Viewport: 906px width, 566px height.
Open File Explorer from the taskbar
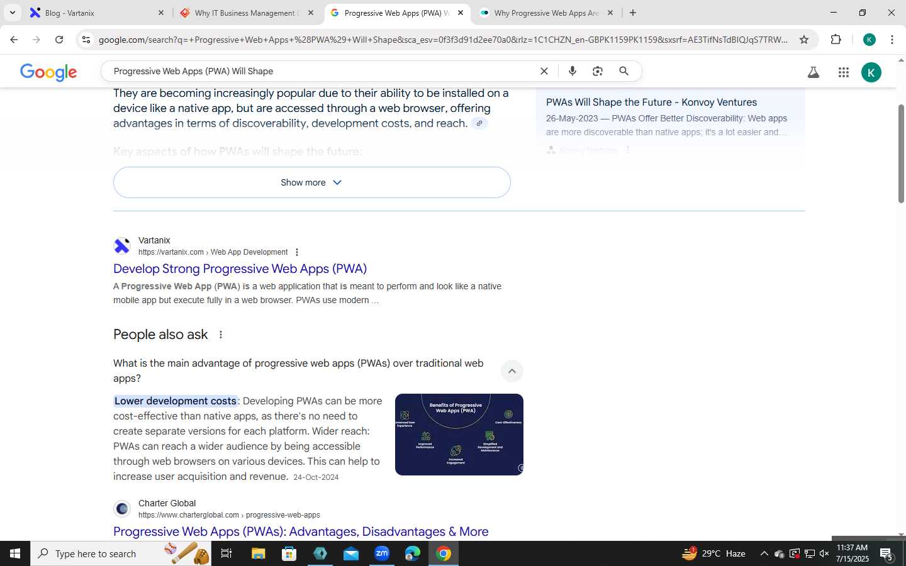tap(258, 553)
